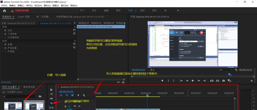Toggle timeline snapping magnet
The image size is (257, 110).
pos(67,95)
